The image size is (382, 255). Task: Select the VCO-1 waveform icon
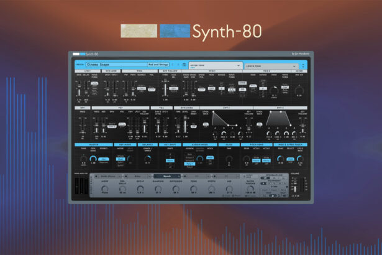232,90
